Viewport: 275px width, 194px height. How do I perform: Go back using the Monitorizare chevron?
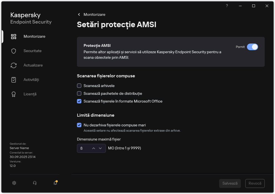click(x=79, y=14)
